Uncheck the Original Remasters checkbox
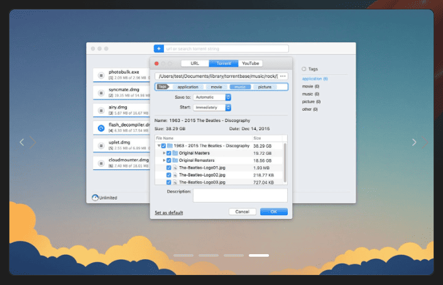 tap(168, 160)
